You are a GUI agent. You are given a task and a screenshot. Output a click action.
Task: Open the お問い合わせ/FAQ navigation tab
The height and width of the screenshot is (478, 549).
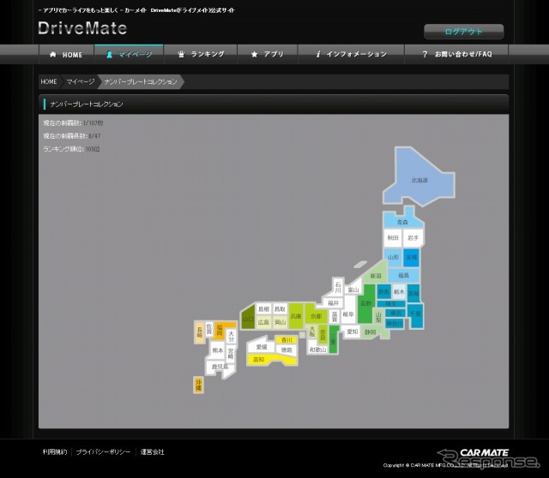click(x=456, y=54)
